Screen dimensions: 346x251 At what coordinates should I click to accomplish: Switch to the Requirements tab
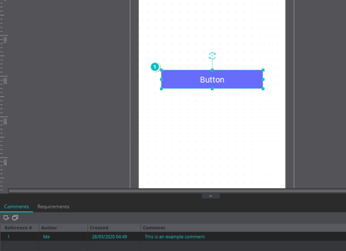[x=53, y=207]
